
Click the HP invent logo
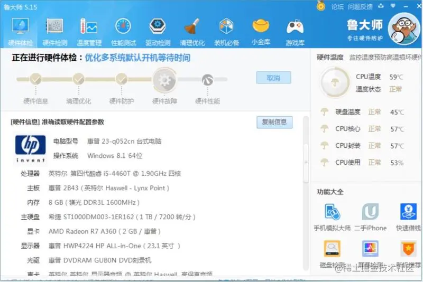click(x=30, y=149)
